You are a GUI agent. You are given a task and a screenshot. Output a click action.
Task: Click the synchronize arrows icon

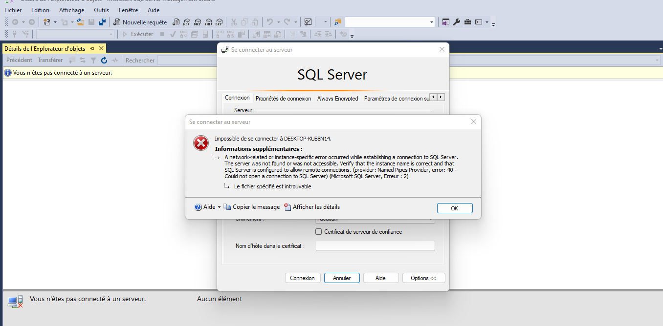(x=83, y=60)
